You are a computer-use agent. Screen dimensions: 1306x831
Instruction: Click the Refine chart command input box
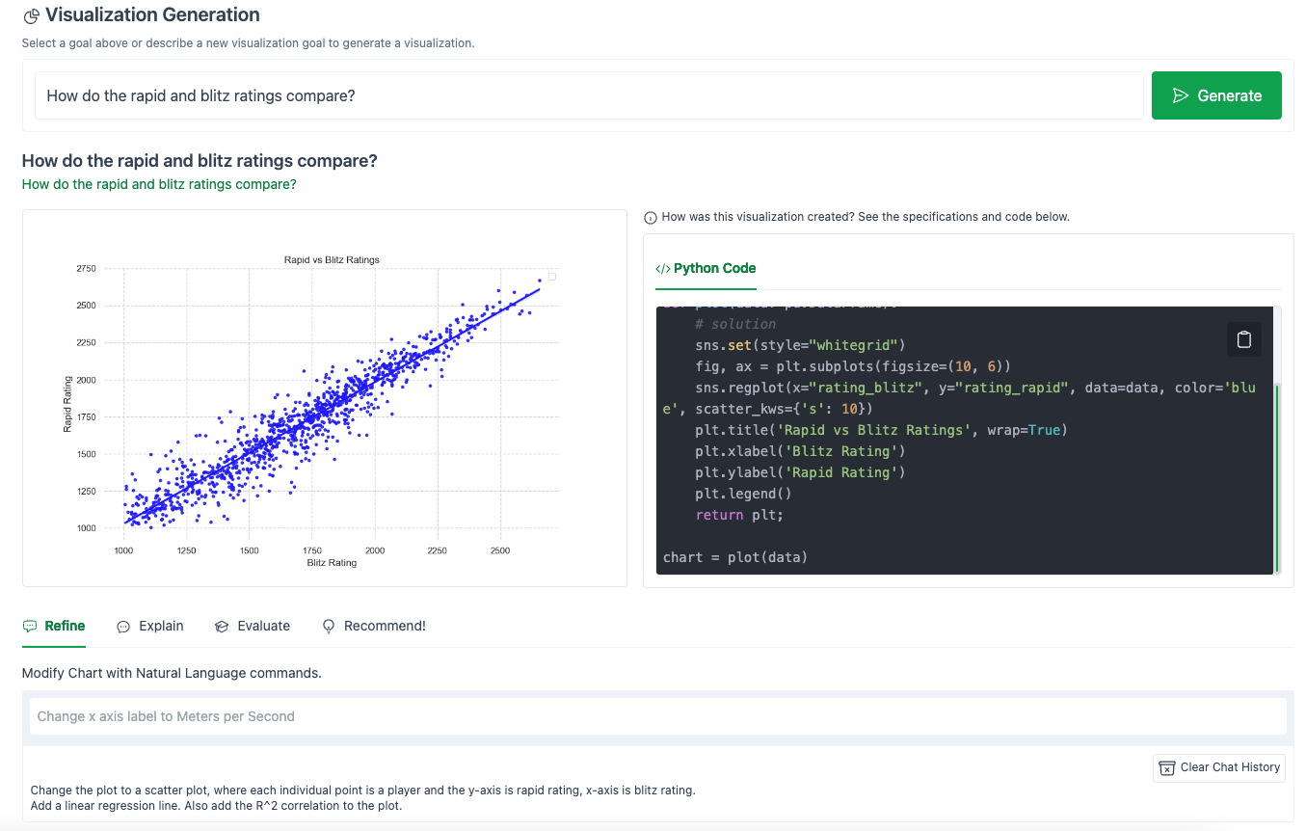click(657, 716)
